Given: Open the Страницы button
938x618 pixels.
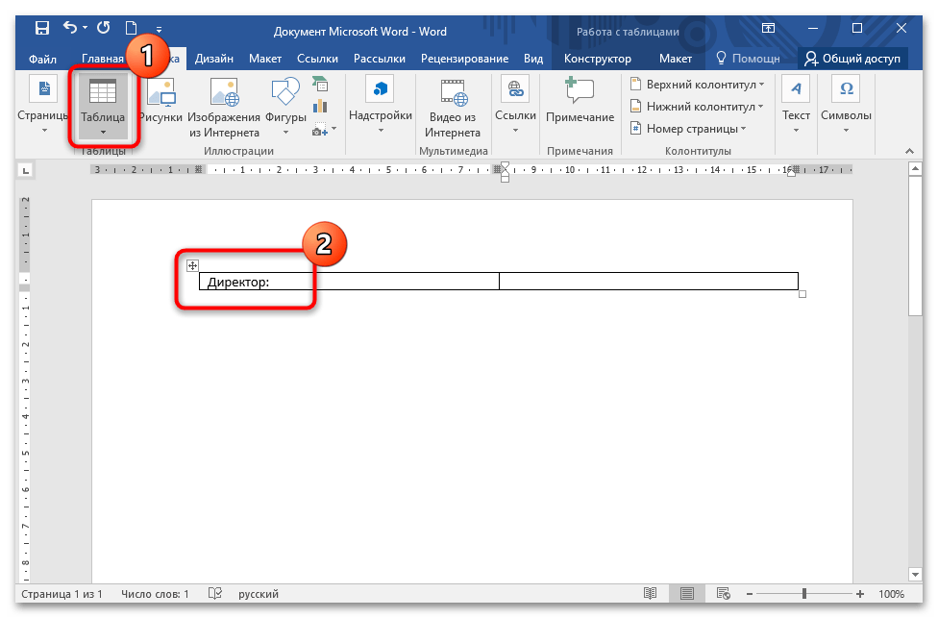Looking at the screenshot, I should (43, 103).
